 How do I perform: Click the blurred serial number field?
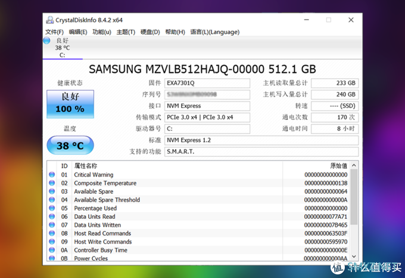(207, 94)
